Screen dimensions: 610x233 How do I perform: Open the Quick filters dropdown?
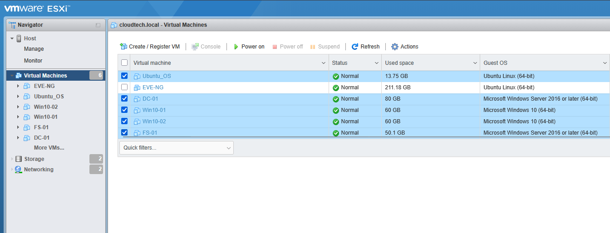pyautogui.click(x=177, y=148)
